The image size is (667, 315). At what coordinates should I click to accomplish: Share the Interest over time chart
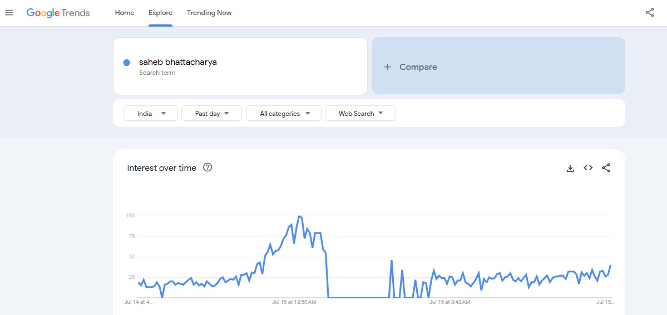point(606,168)
